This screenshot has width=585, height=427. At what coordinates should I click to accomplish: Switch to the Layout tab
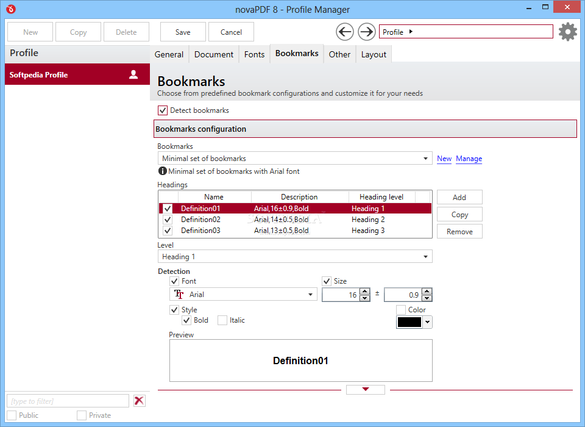coord(374,54)
